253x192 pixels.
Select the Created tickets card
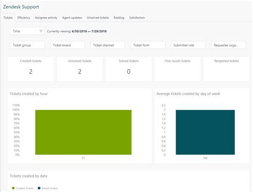30,69
